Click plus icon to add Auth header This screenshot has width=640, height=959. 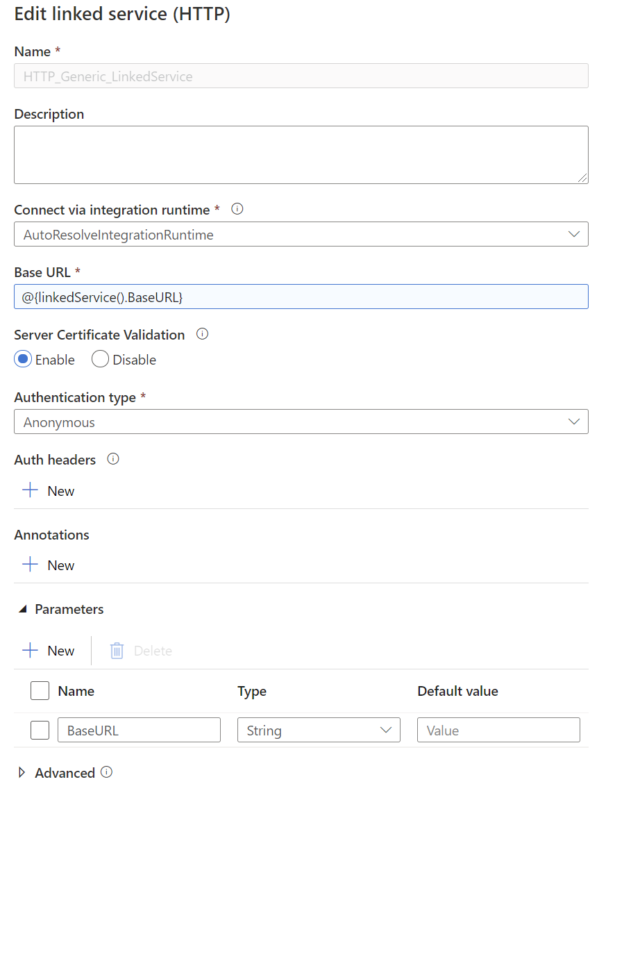(30, 490)
